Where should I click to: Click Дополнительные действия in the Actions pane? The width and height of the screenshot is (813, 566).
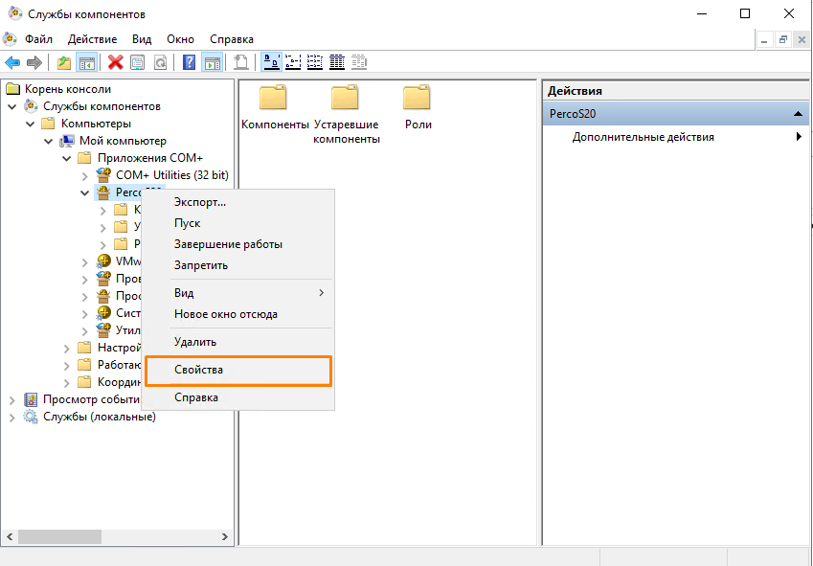643,137
